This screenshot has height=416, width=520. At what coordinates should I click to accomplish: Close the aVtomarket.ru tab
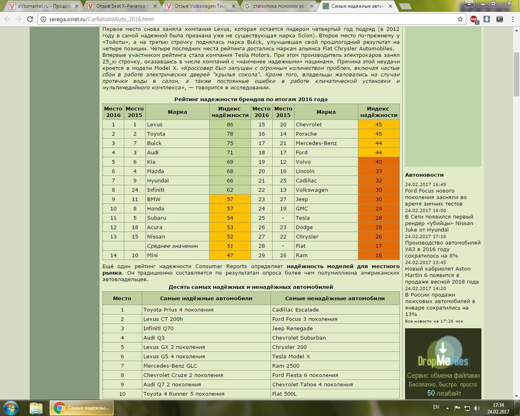pos(77,6)
